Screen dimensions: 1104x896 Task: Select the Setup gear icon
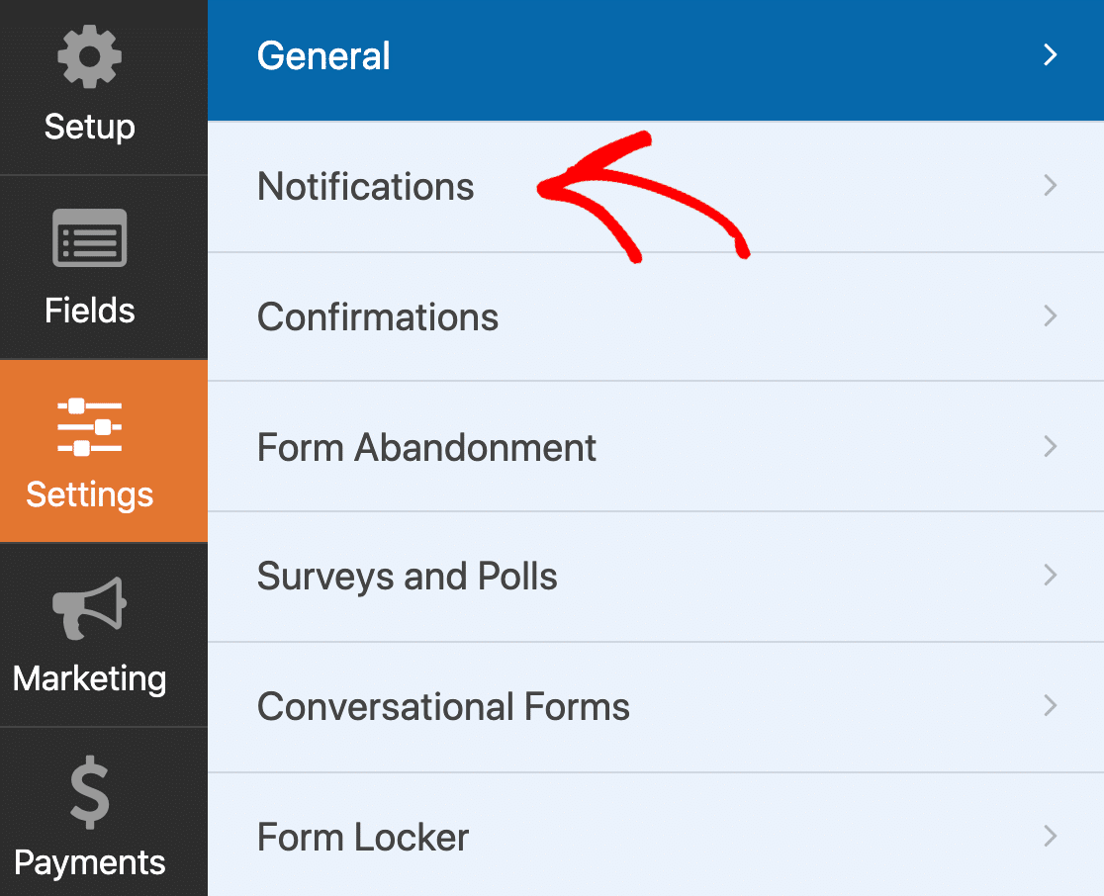89,56
